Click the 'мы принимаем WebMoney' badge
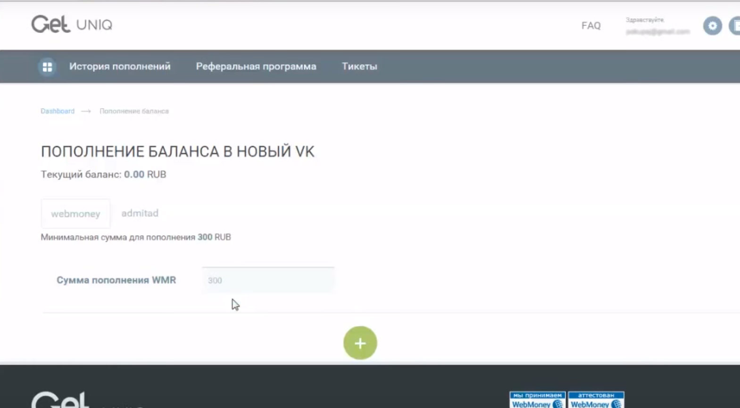This screenshot has width=740, height=408. tap(537, 400)
